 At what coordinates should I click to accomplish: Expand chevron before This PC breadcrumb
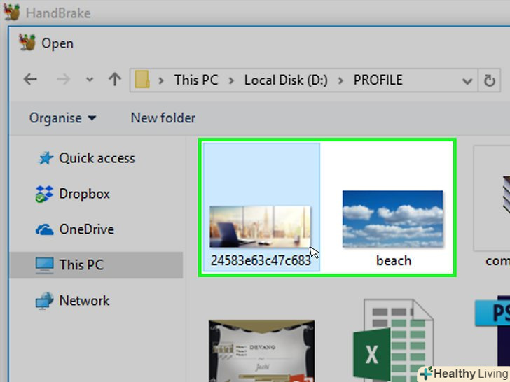pos(160,80)
